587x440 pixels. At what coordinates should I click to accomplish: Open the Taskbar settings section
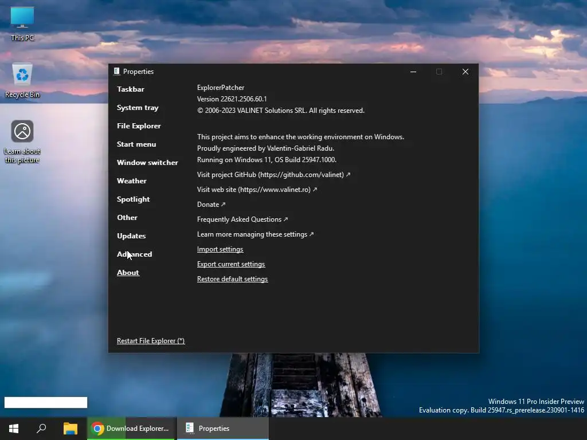click(x=130, y=89)
